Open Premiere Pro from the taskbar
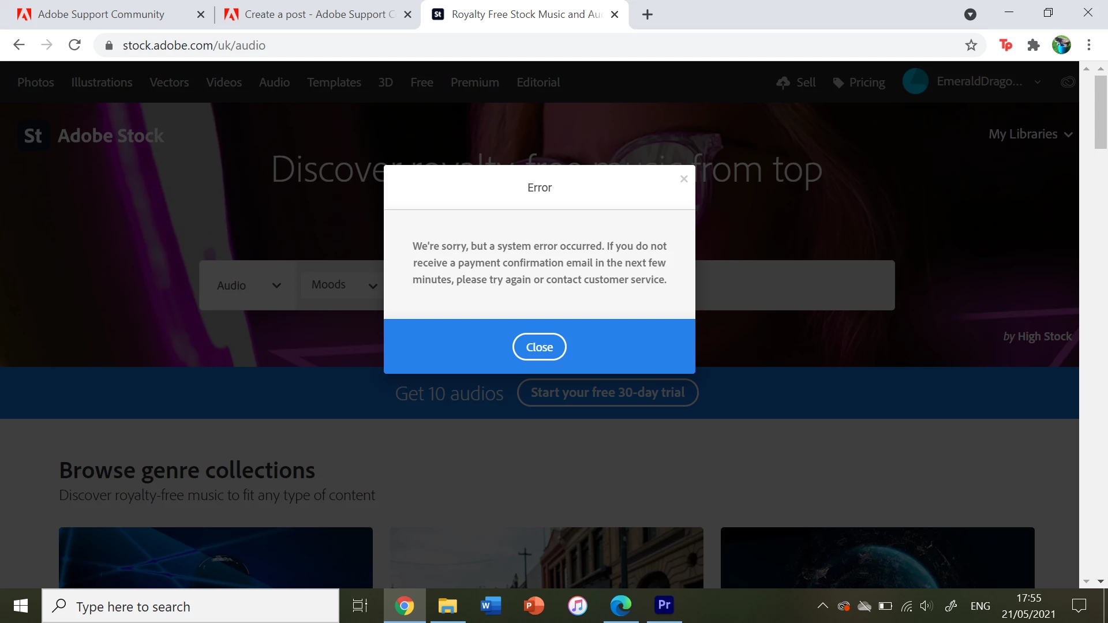 664,605
